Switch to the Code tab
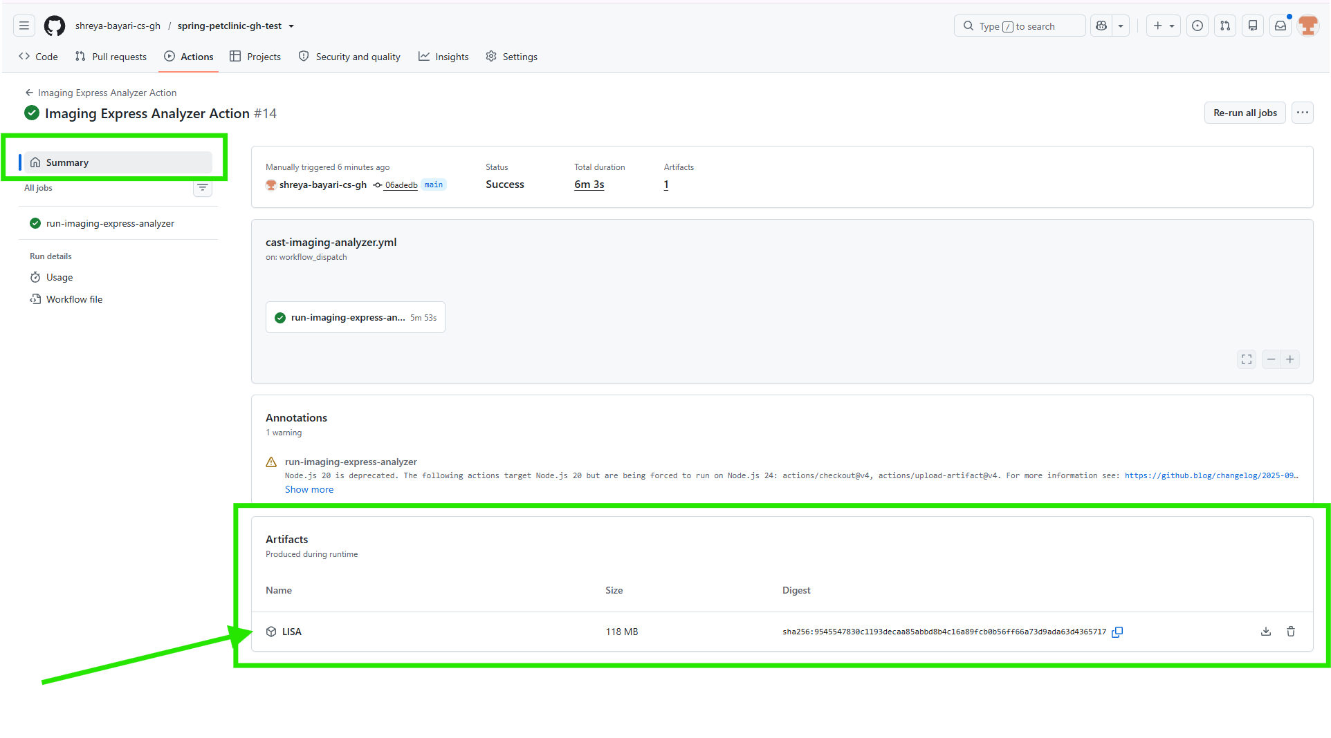The image size is (1331, 738). 38,57
